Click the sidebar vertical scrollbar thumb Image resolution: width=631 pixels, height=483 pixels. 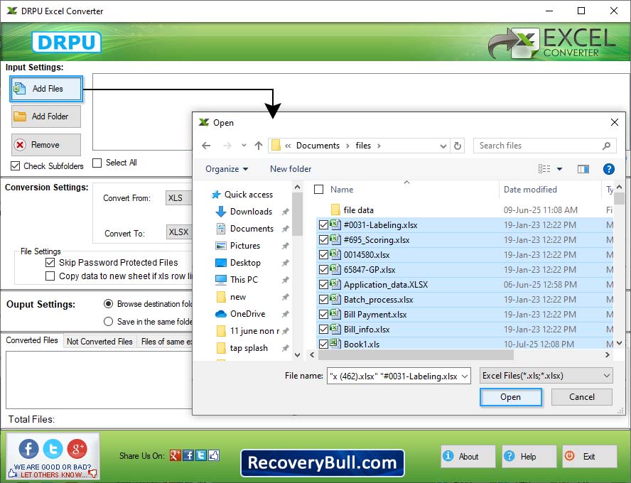(298, 214)
